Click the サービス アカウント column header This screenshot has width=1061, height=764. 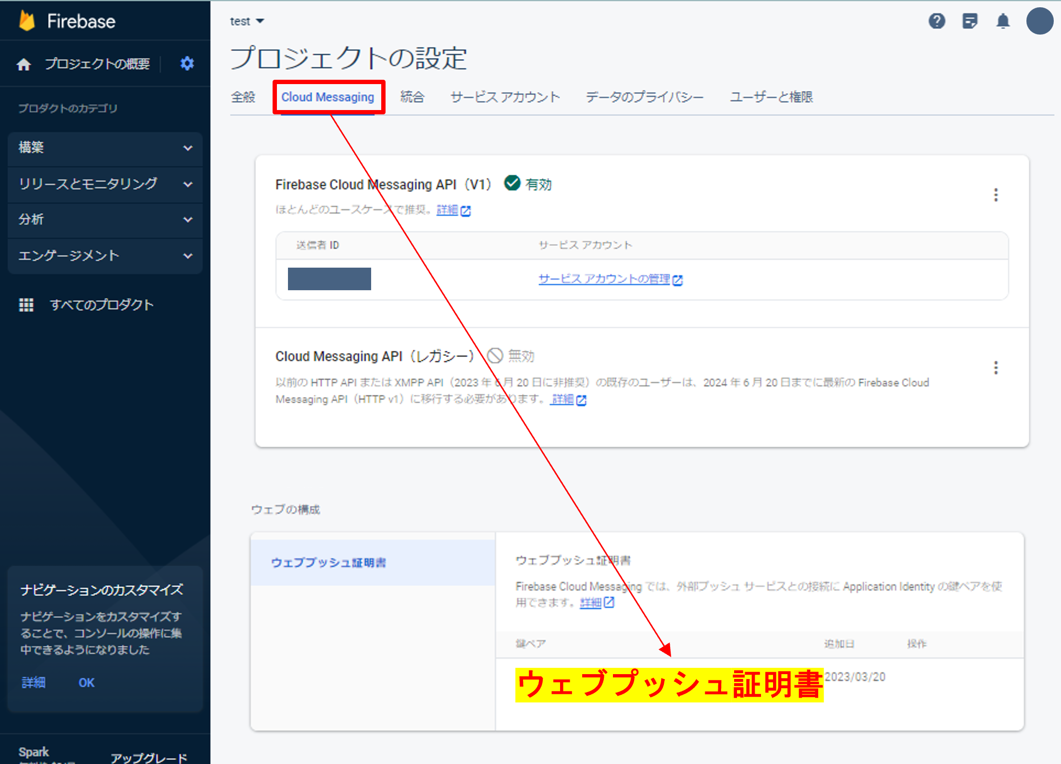[585, 245]
